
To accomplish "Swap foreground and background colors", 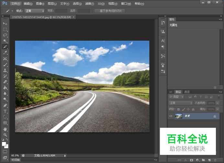I will 7,139.
